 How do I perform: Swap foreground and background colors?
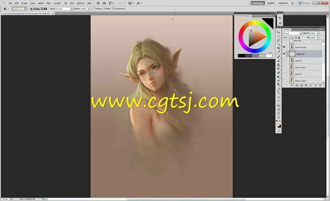[280, 121]
